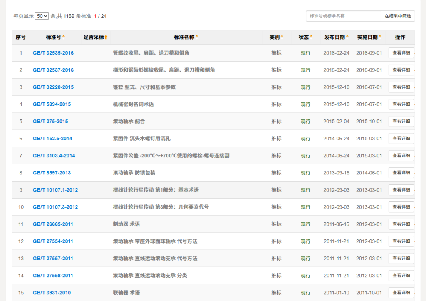Open the GB/T 32535-2016 standard link
The width and height of the screenshot is (426, 301).
pos(53,53)
